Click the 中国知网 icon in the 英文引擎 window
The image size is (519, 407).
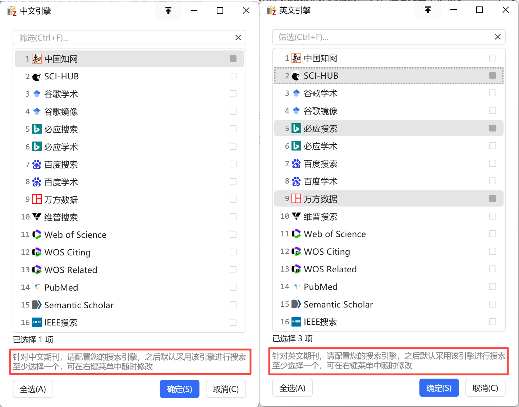(296, 58)
